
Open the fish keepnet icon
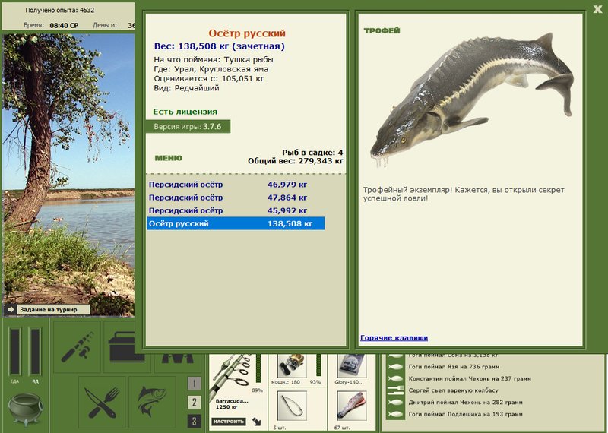pos(152,402)
